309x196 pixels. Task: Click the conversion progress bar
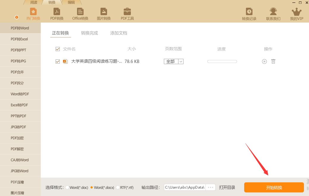click(x=222, y=61)
